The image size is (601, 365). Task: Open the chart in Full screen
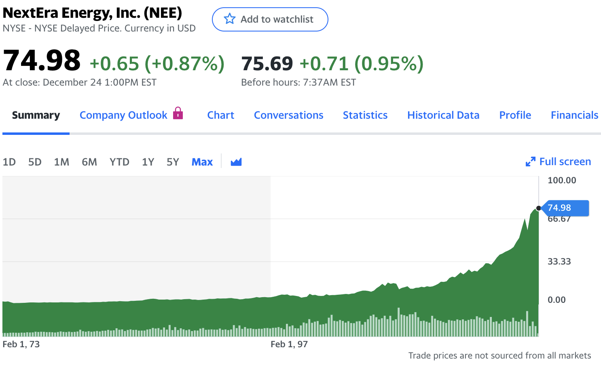558,162
